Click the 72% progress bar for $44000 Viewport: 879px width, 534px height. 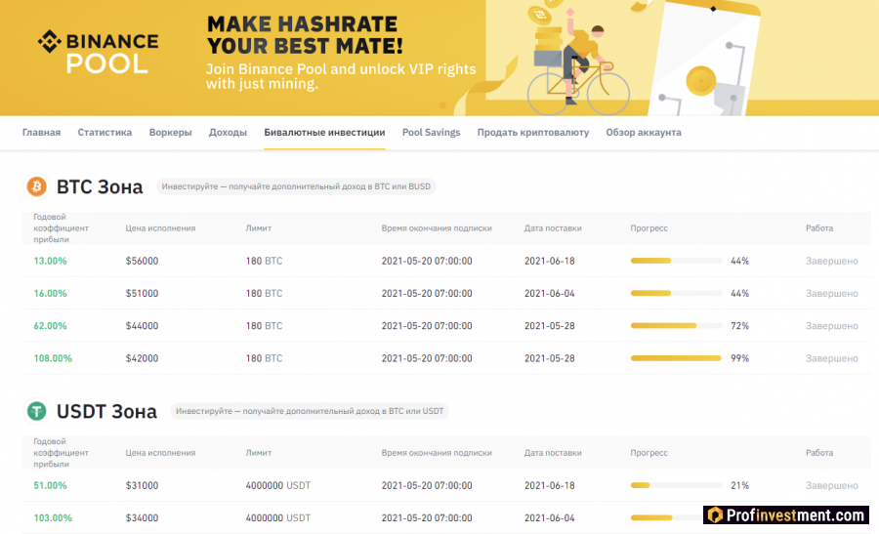677,325
